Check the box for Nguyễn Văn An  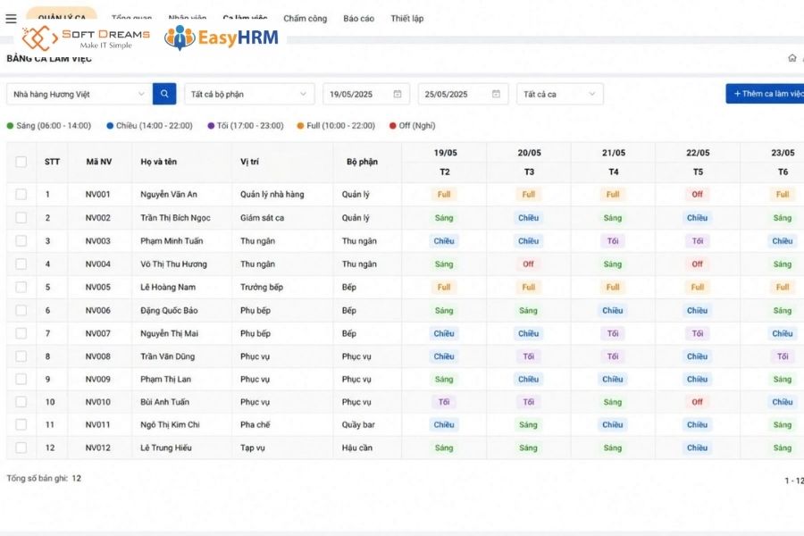[x=21, y=195]
